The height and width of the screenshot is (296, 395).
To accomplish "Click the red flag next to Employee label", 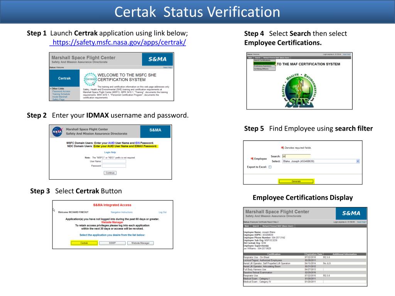I will point(252,158).
